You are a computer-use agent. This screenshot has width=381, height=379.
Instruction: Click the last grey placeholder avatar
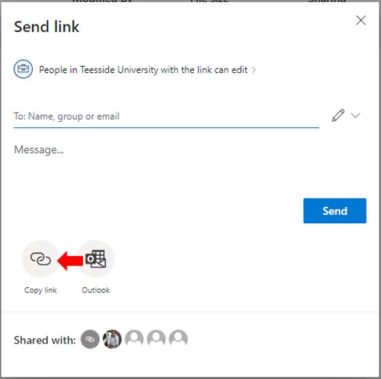coord(178,339)
